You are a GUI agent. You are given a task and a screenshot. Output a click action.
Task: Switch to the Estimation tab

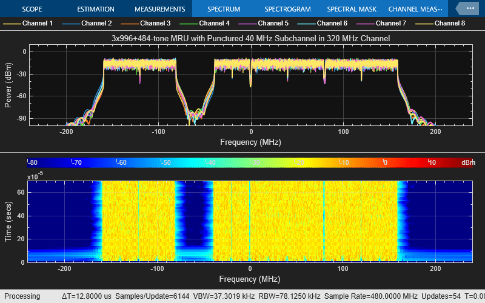pyautogui.click(x=97, y=9)
